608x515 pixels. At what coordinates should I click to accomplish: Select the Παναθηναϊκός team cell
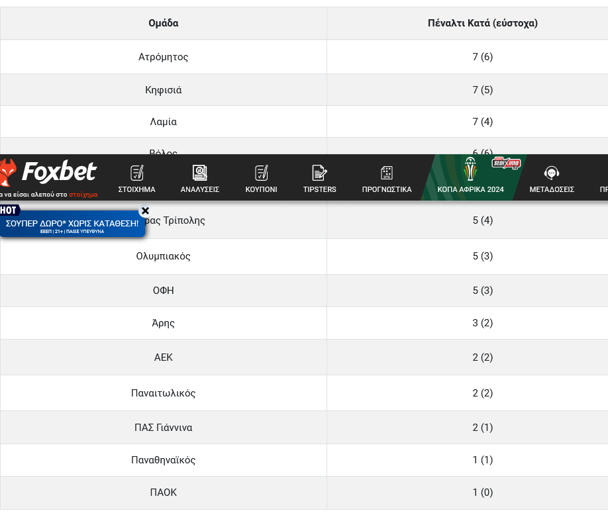click(163, 460)
